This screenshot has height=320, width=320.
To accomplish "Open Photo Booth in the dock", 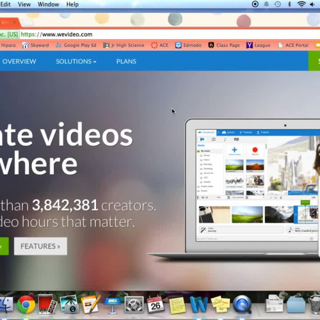I will click(47, 305).
